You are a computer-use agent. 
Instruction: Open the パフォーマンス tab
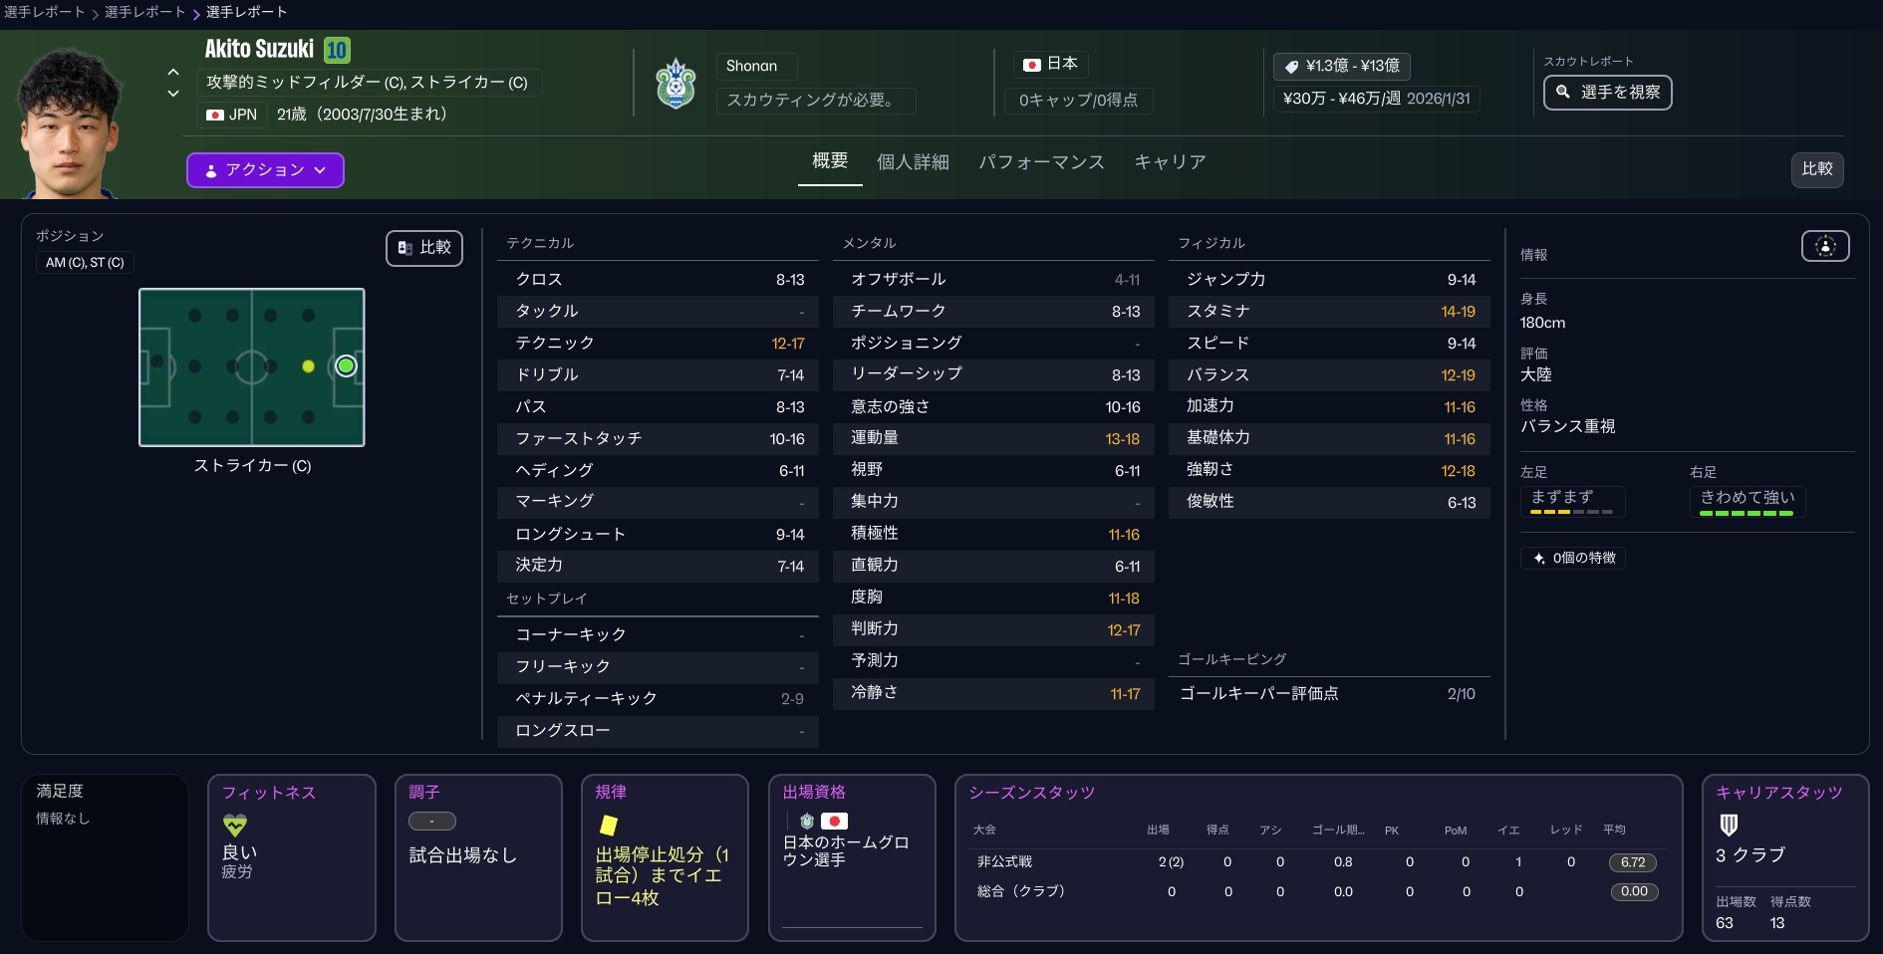pyautogui.click(x=1040, y=162)
